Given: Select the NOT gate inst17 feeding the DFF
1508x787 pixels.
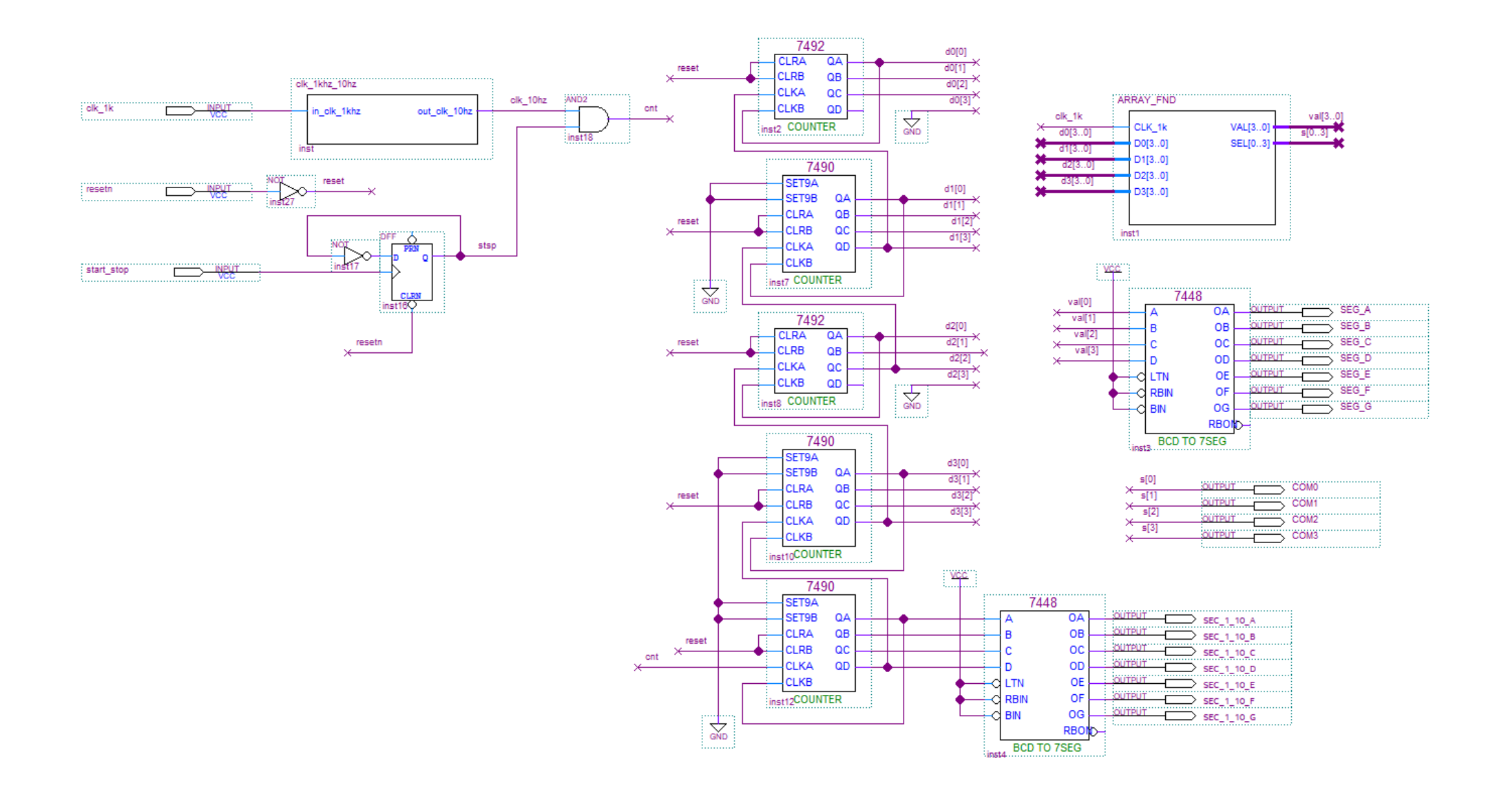Looking at the screenshot, I should point(355,256).
